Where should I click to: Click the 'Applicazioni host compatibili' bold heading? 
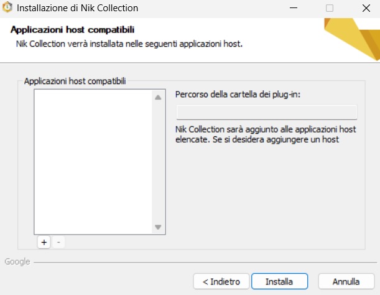point(72,30)
